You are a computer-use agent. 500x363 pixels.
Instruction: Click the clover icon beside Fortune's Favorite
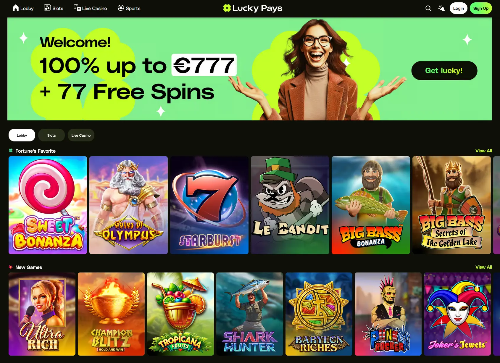(11, 151)
